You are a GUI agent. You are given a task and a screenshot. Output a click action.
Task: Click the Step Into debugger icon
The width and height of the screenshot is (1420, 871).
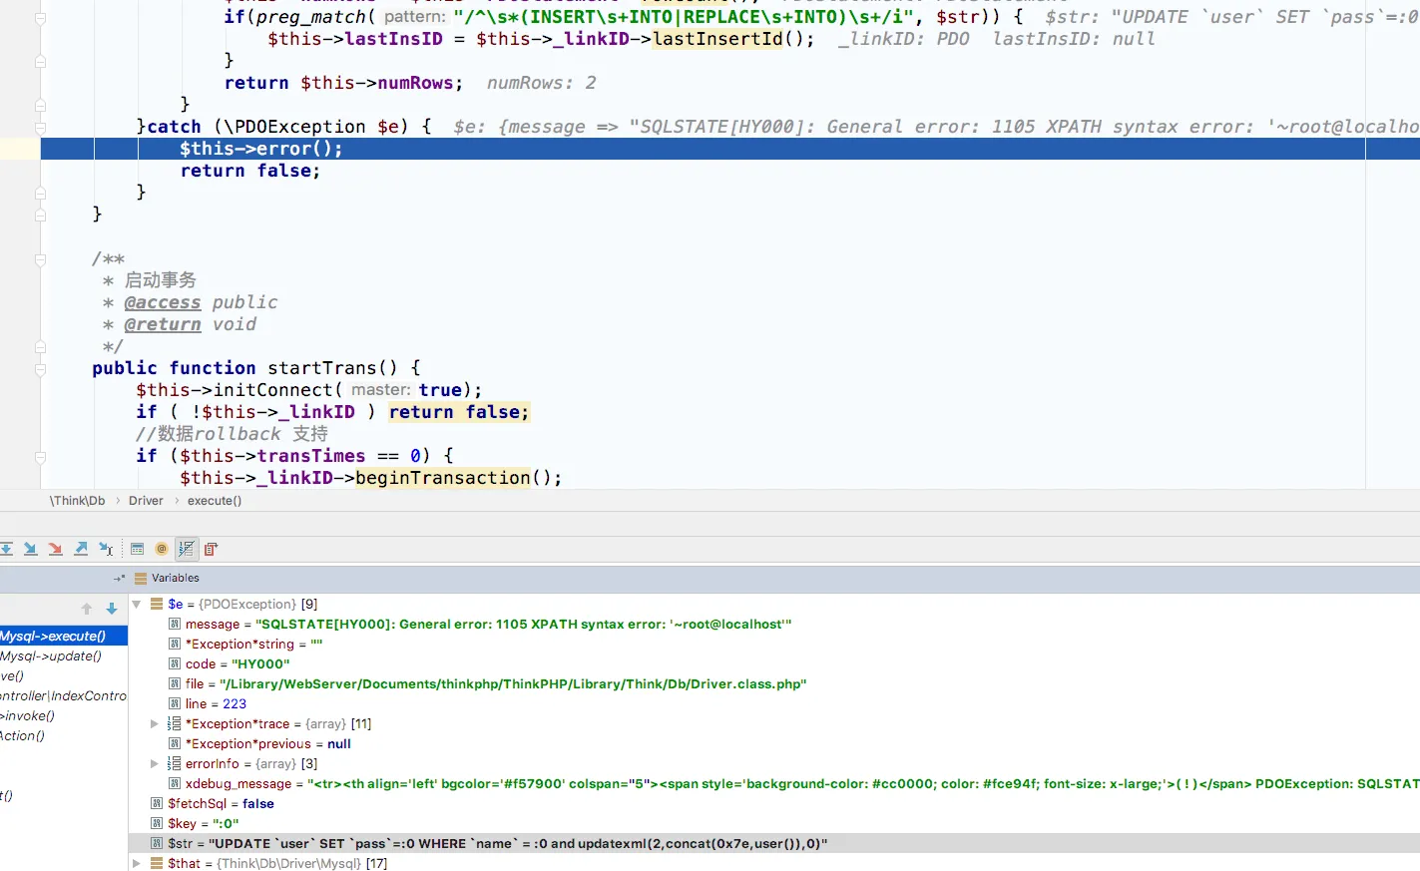click(30, 549)
